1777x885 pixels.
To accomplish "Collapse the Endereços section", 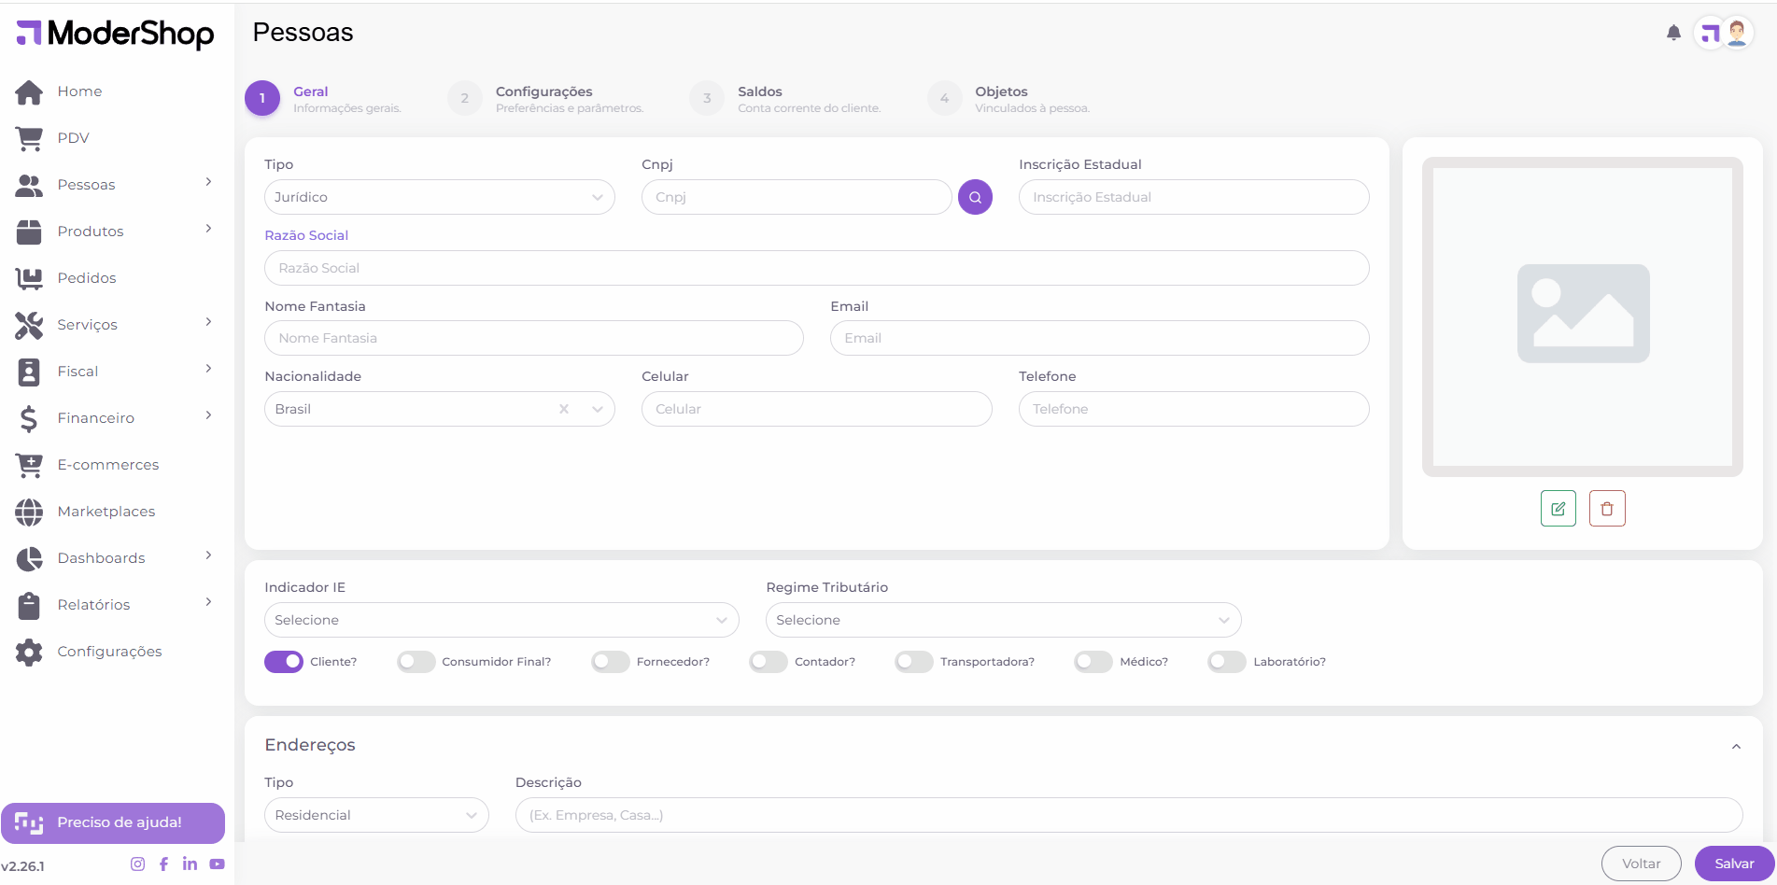I will coord(1736,746).
